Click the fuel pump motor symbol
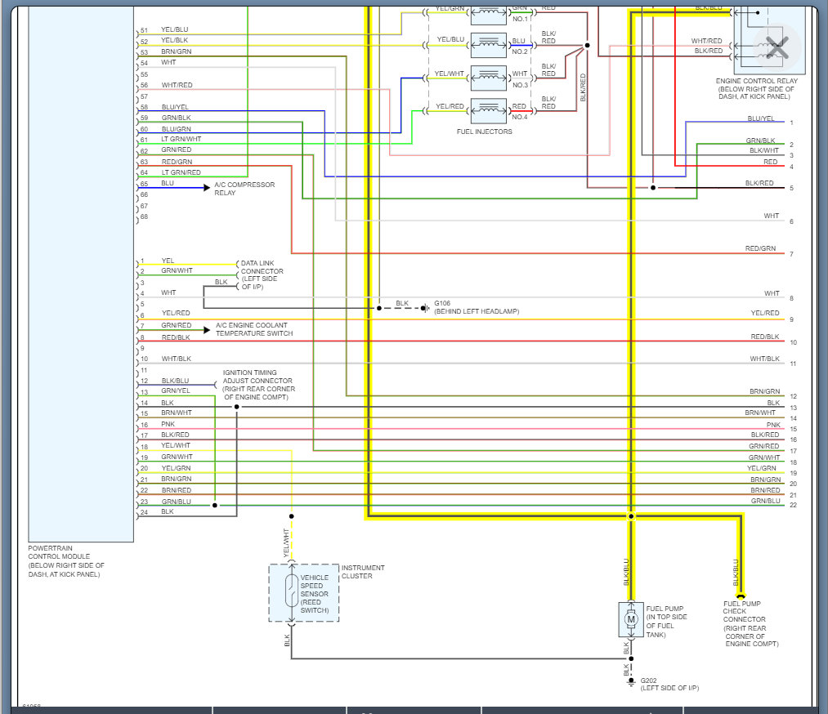828x714 pixels. (631, 619)
